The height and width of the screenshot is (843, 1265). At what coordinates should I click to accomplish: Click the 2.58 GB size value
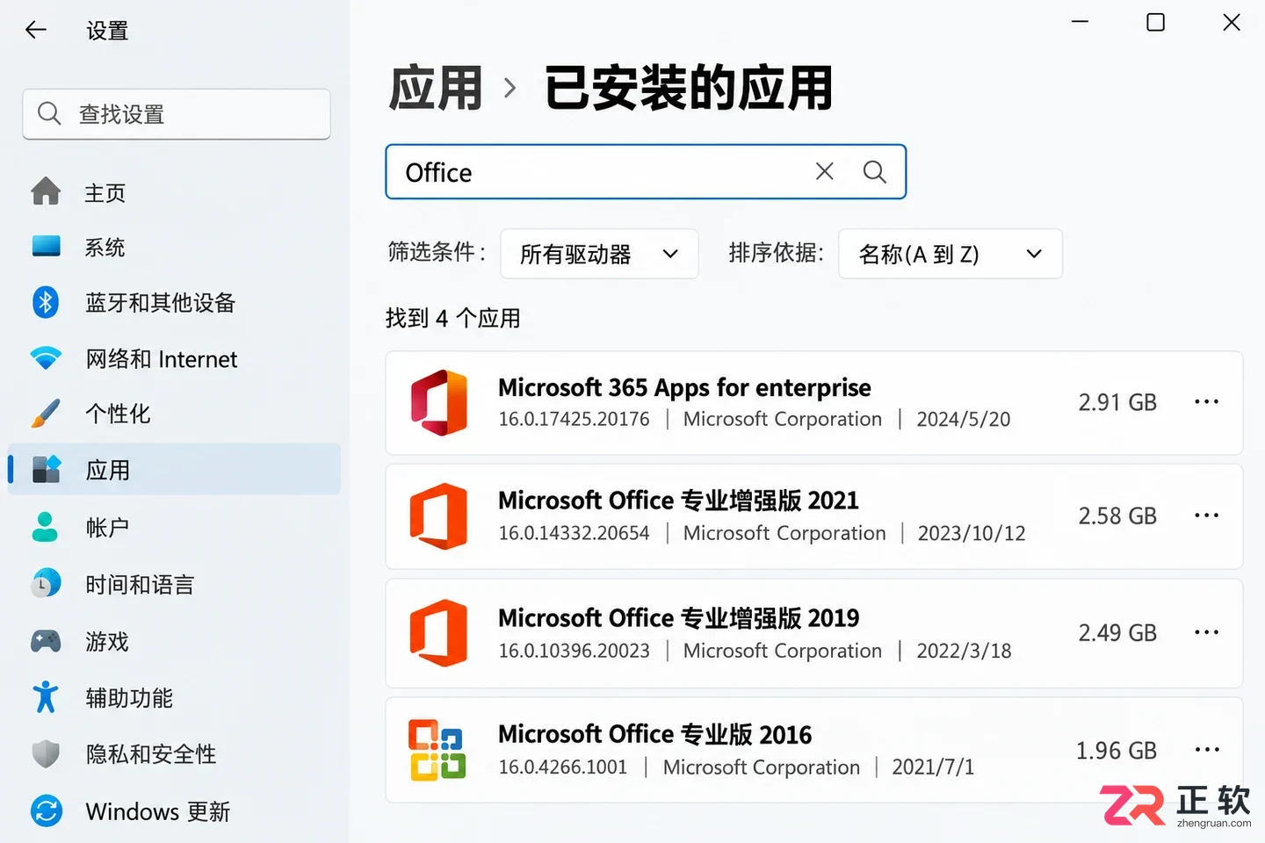coord(1117,515)
